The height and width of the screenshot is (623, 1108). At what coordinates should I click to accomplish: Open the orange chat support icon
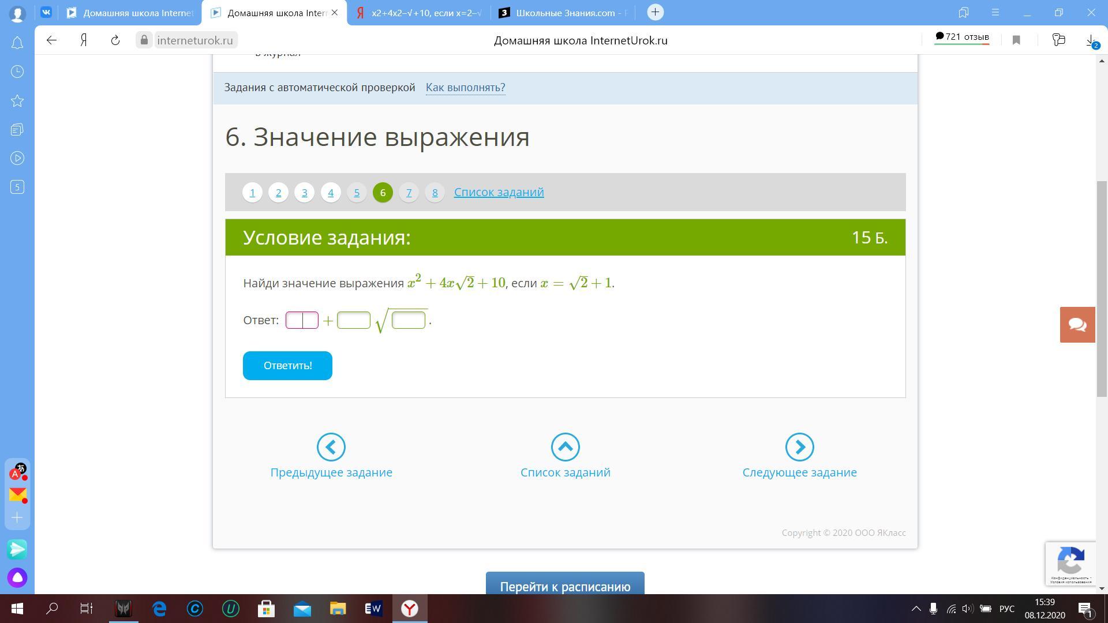[1077, 325]
